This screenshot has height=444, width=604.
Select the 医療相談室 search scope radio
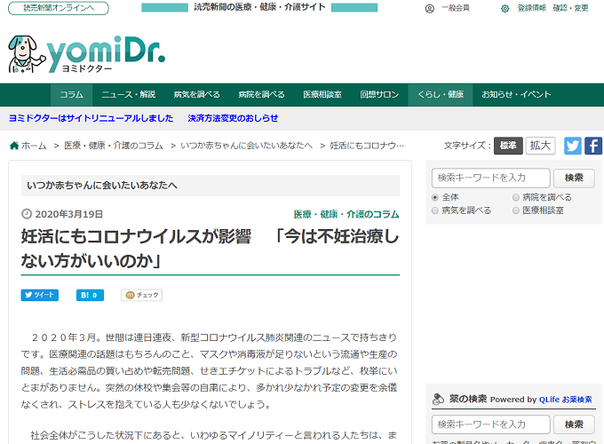(516, 210)
